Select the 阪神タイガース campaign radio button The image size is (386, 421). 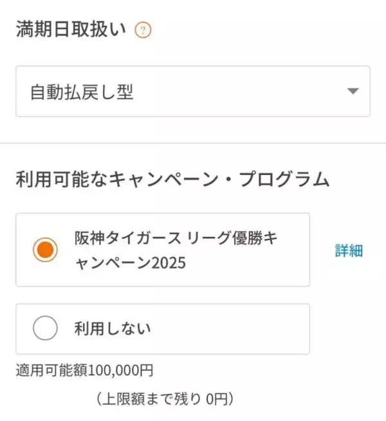[45, 250]
